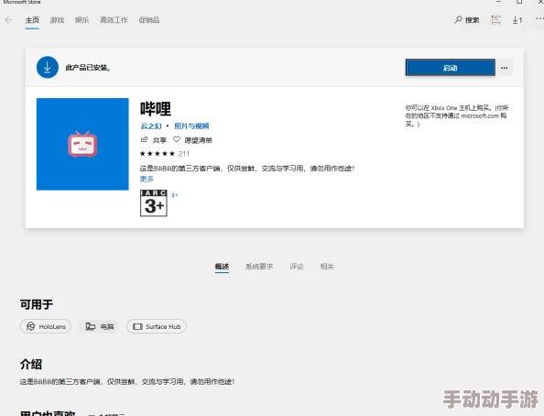Open the 照片与视频 category link

point(191,126)
